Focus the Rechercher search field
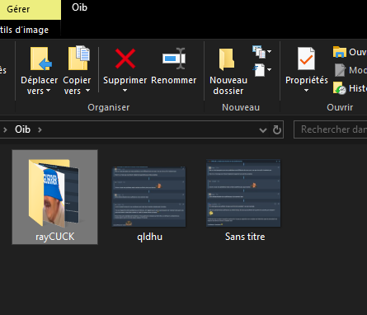Screen dimensions: 367x315 pyautogui.click(x=330, y=129)
